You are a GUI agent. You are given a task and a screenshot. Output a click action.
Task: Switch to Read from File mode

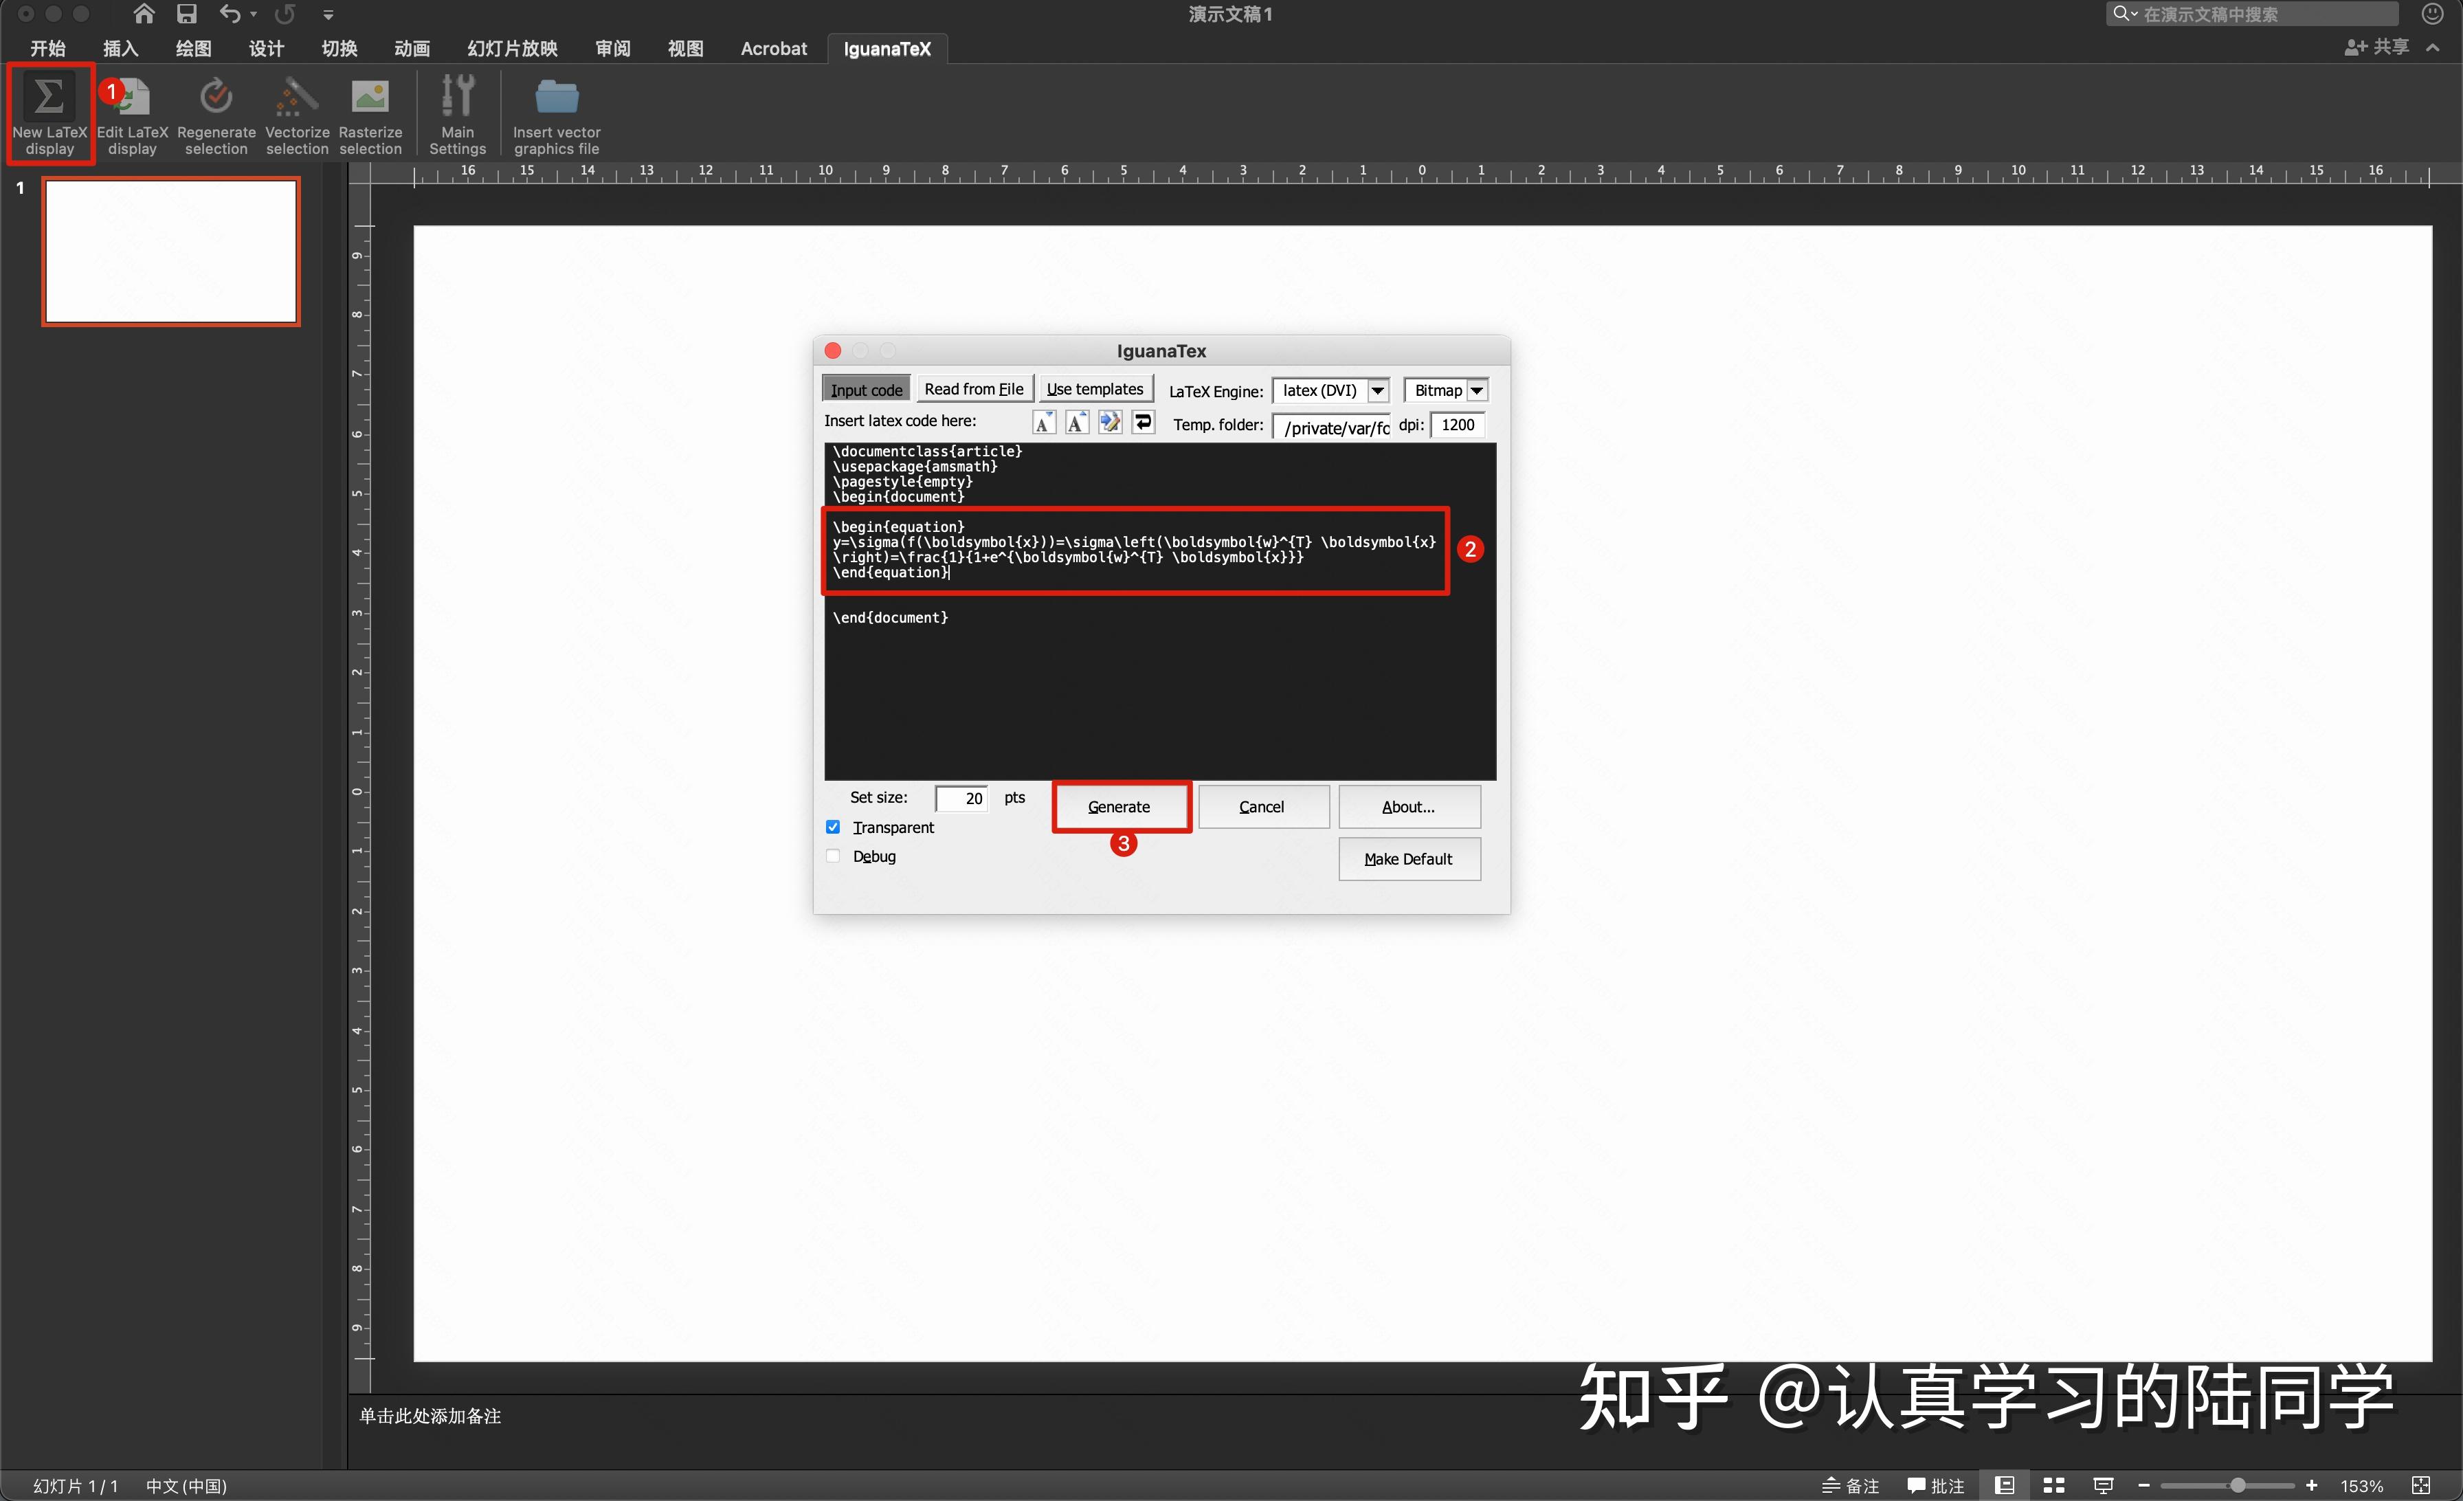click(x=974, y=388)
